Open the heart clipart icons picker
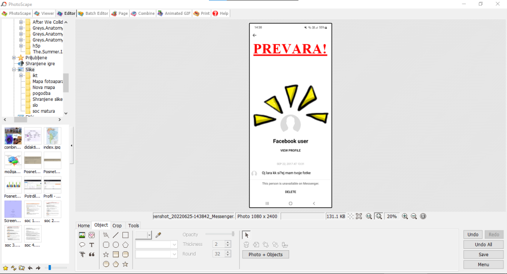 point(92,235)
